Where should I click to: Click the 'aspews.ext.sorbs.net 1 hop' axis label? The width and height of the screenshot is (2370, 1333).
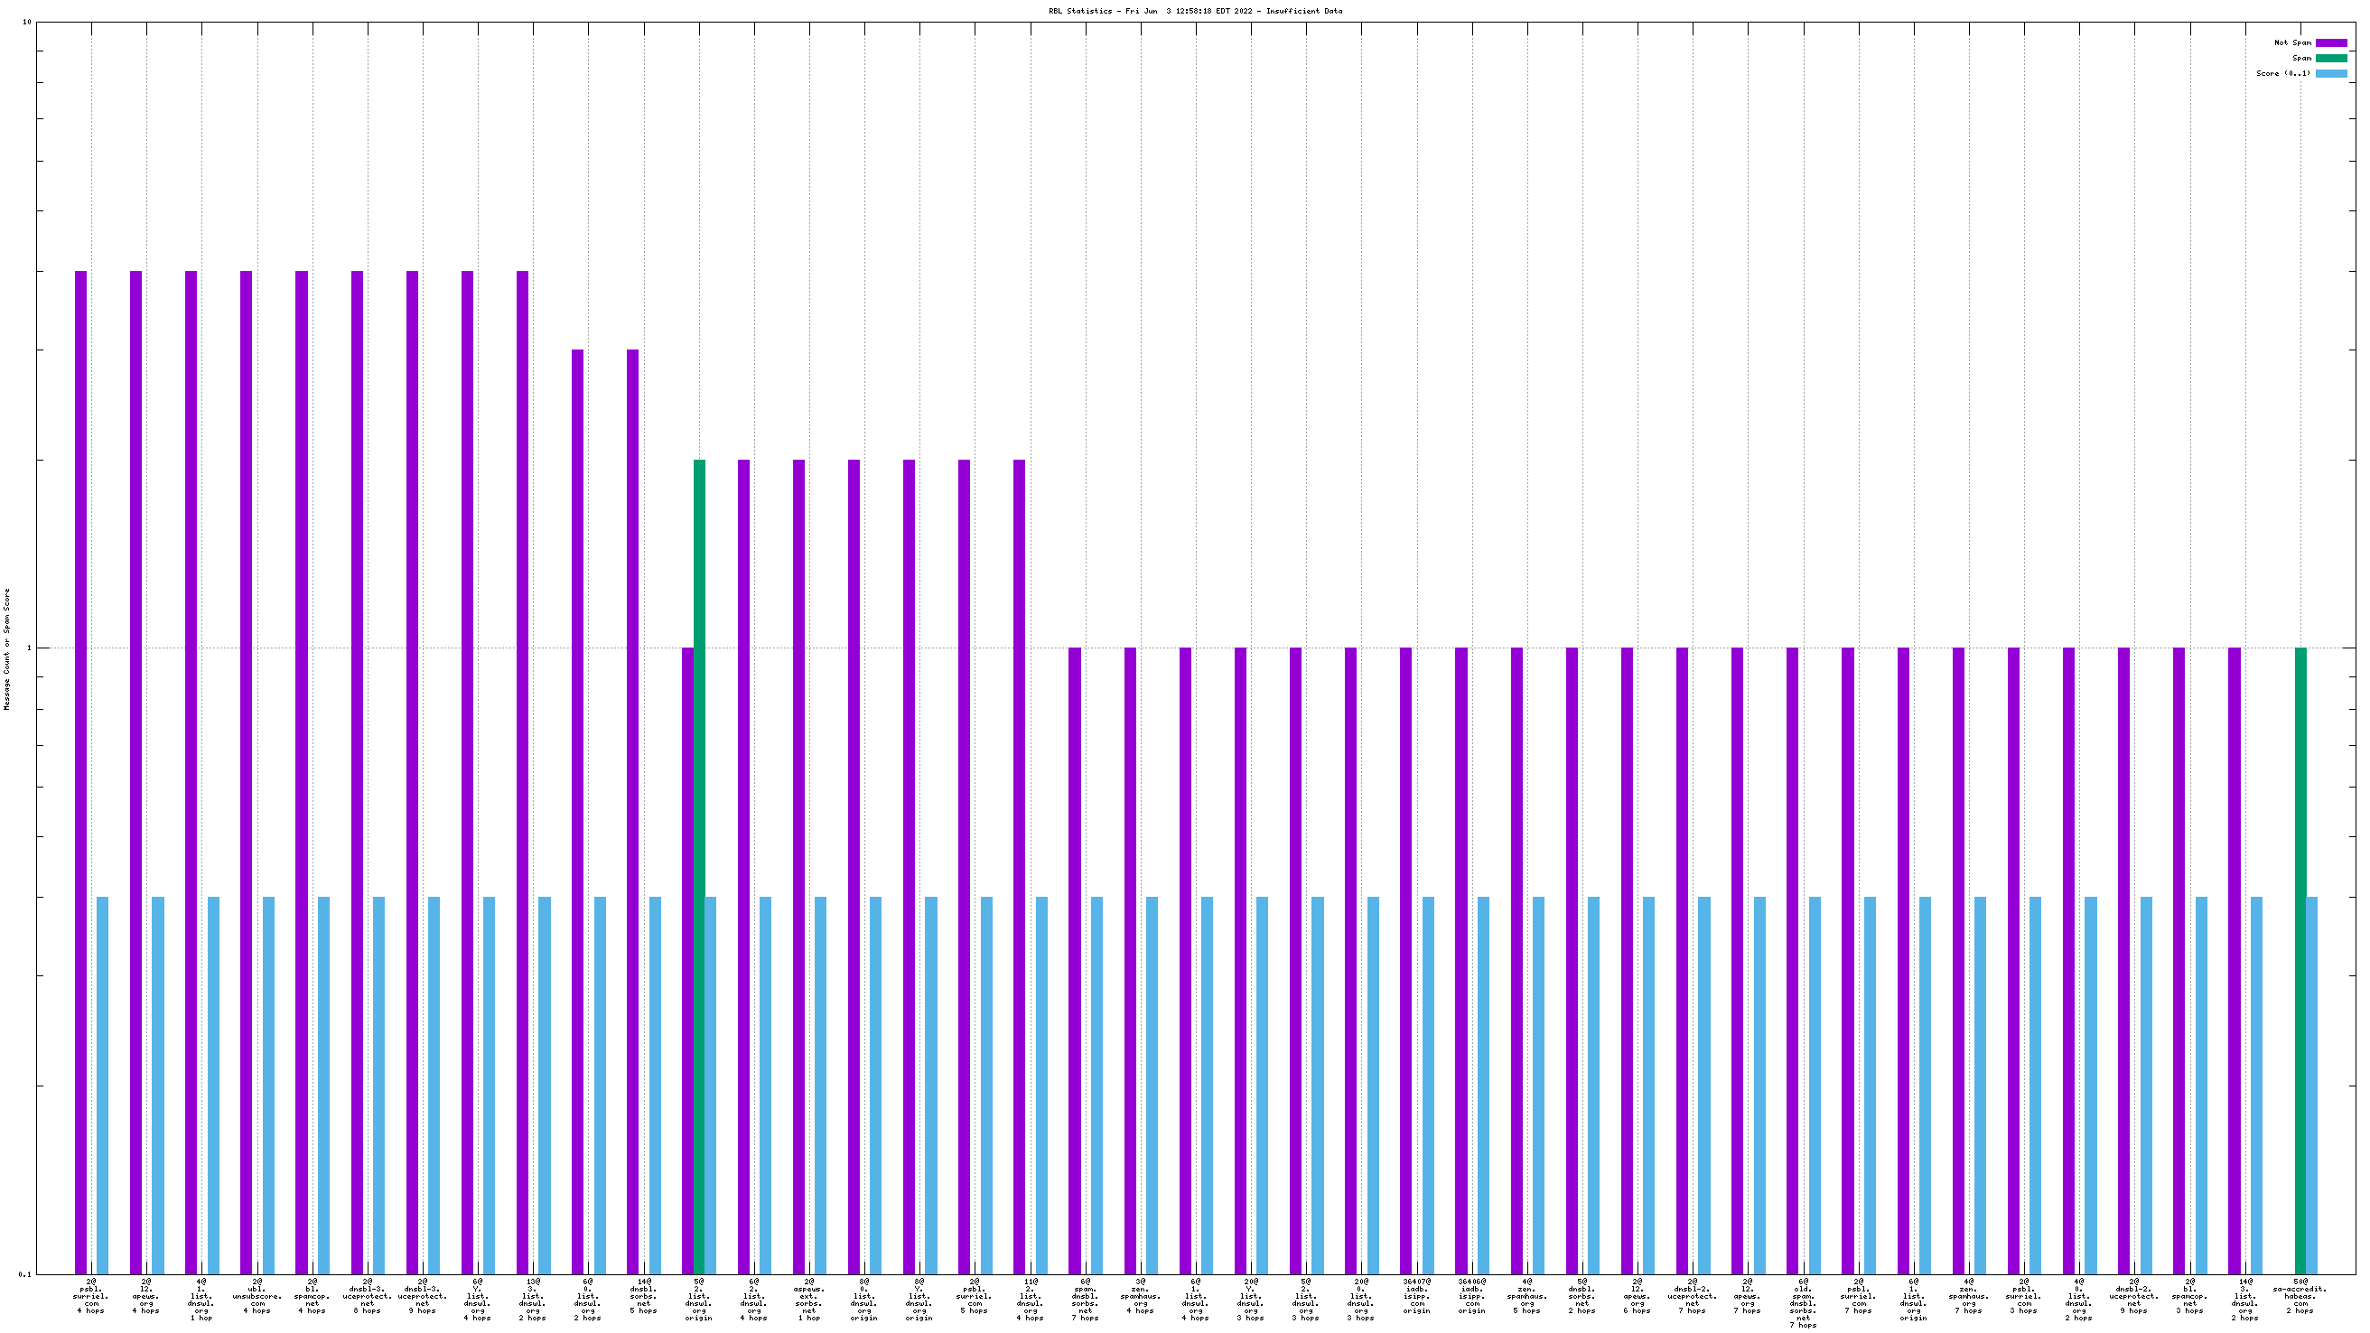click(808, 1299)
